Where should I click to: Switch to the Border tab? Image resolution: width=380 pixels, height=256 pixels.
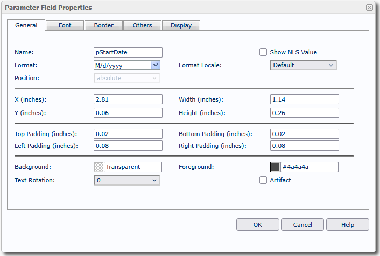(103, 25)
